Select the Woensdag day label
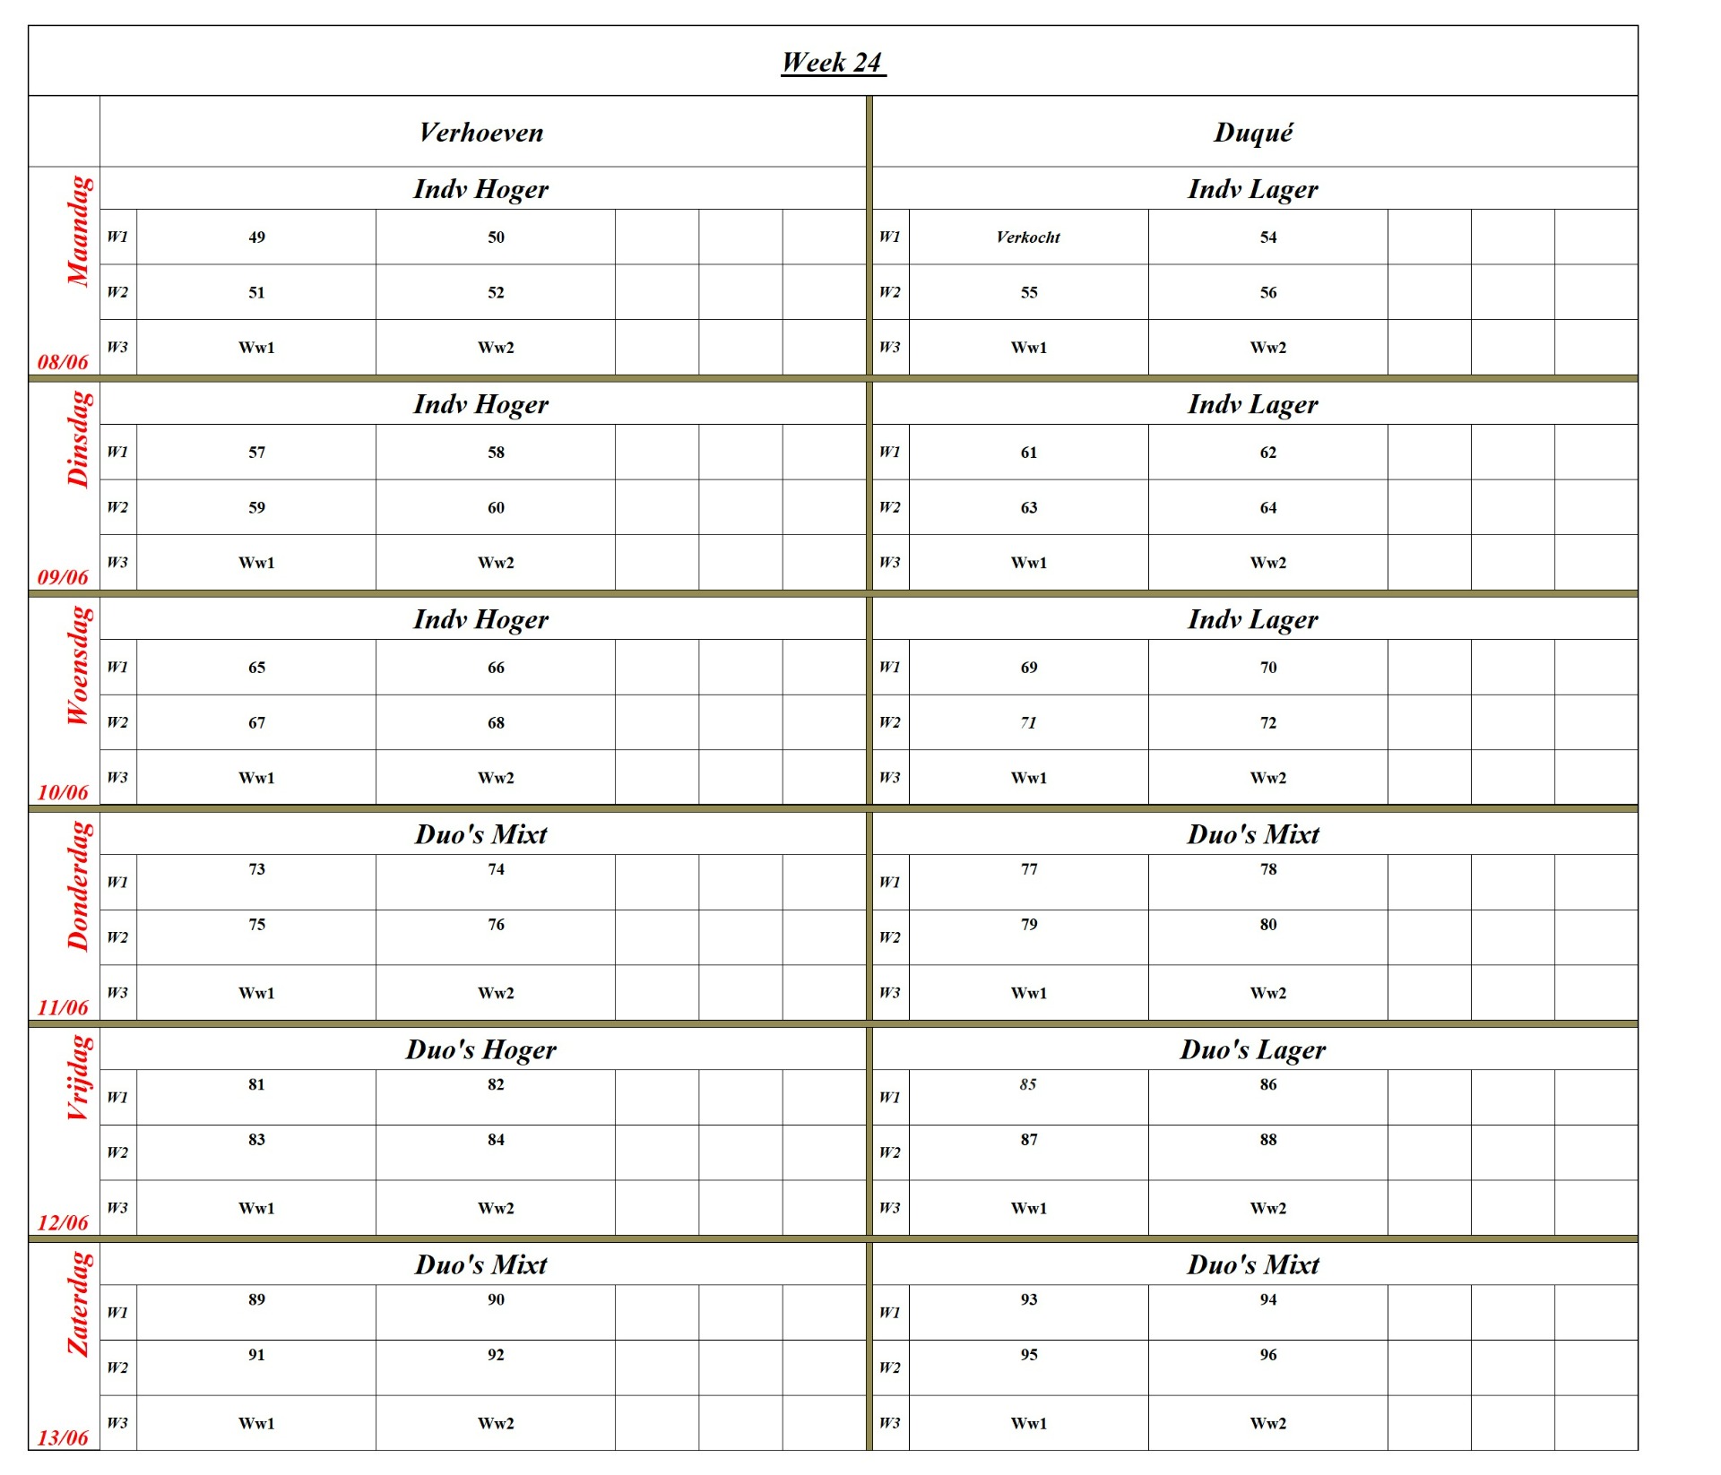The height and width of the screenshot is (1475, 1721). pos(79,665)
